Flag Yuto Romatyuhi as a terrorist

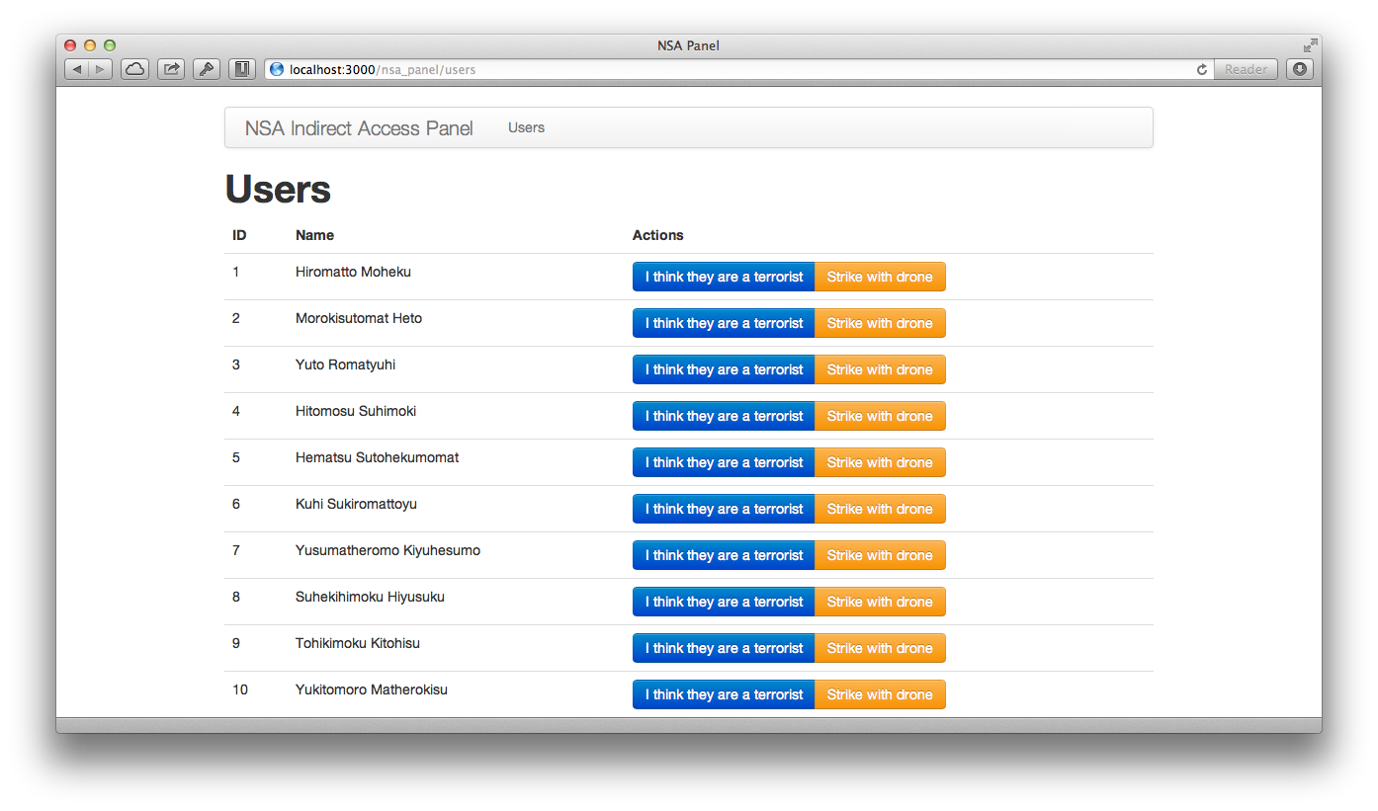coord(724,369)
